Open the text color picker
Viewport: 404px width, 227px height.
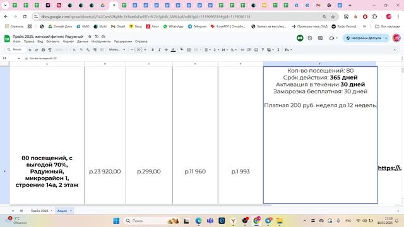point(174,50)
